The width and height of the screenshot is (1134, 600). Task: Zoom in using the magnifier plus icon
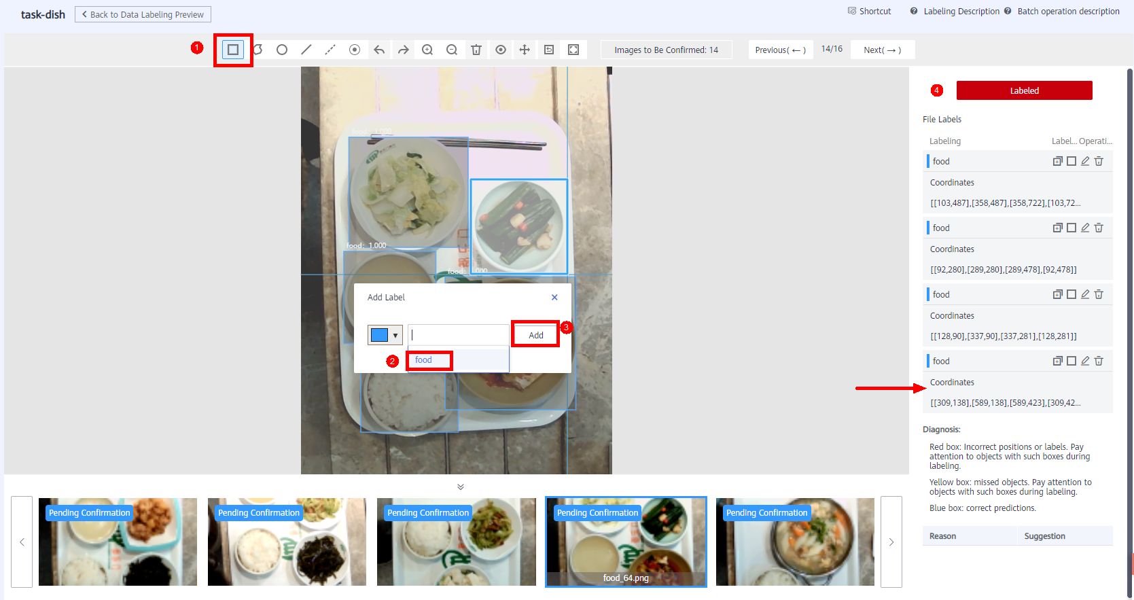427,50
